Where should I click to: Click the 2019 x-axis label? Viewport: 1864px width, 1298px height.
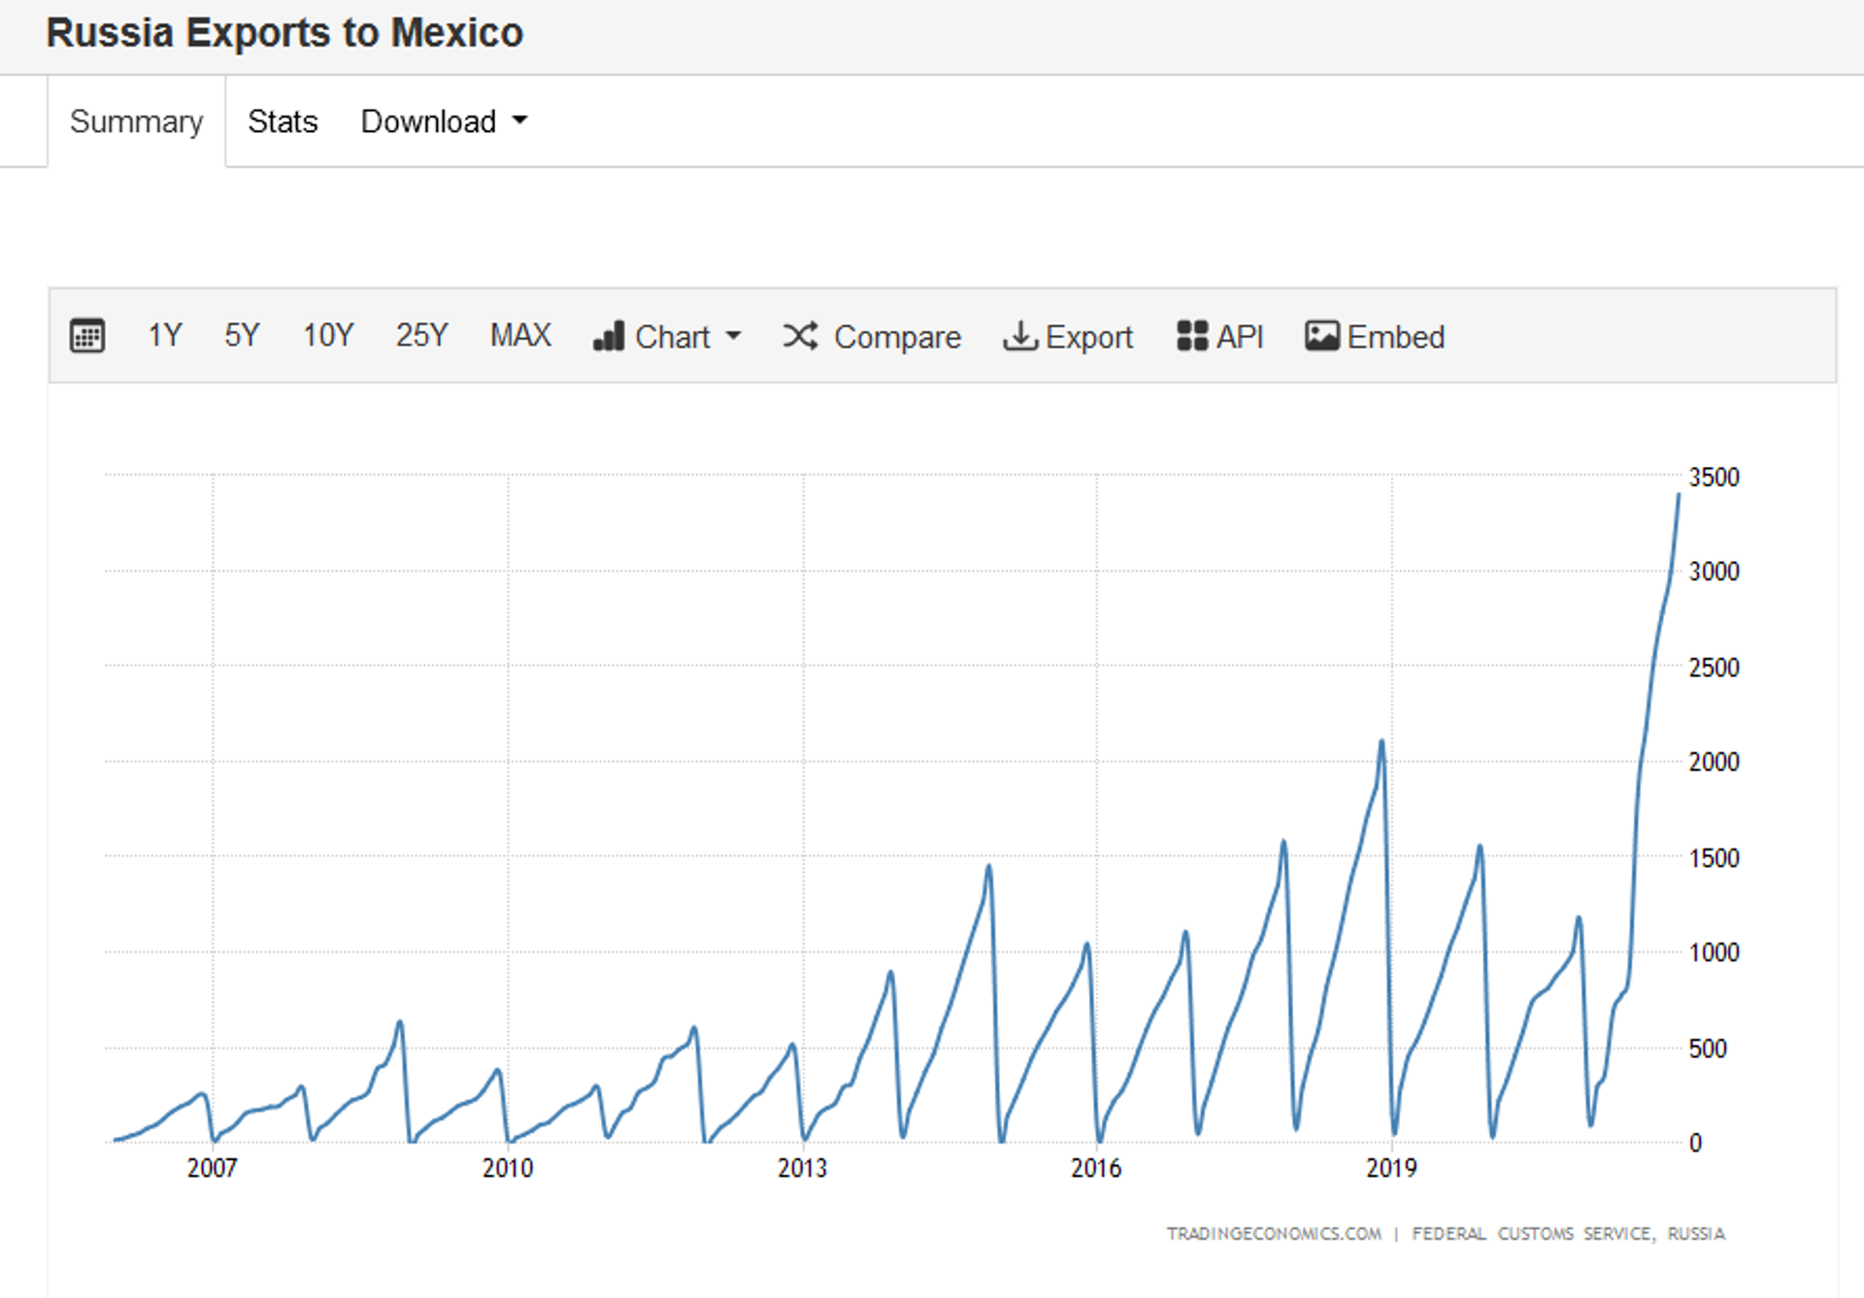[1391, 1168]
